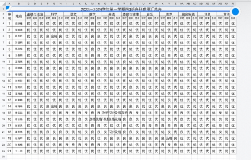
Task: Click the 道德与法治 subject header
Action: click(35, 14)
